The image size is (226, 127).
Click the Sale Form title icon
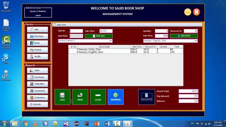point(54,25)
